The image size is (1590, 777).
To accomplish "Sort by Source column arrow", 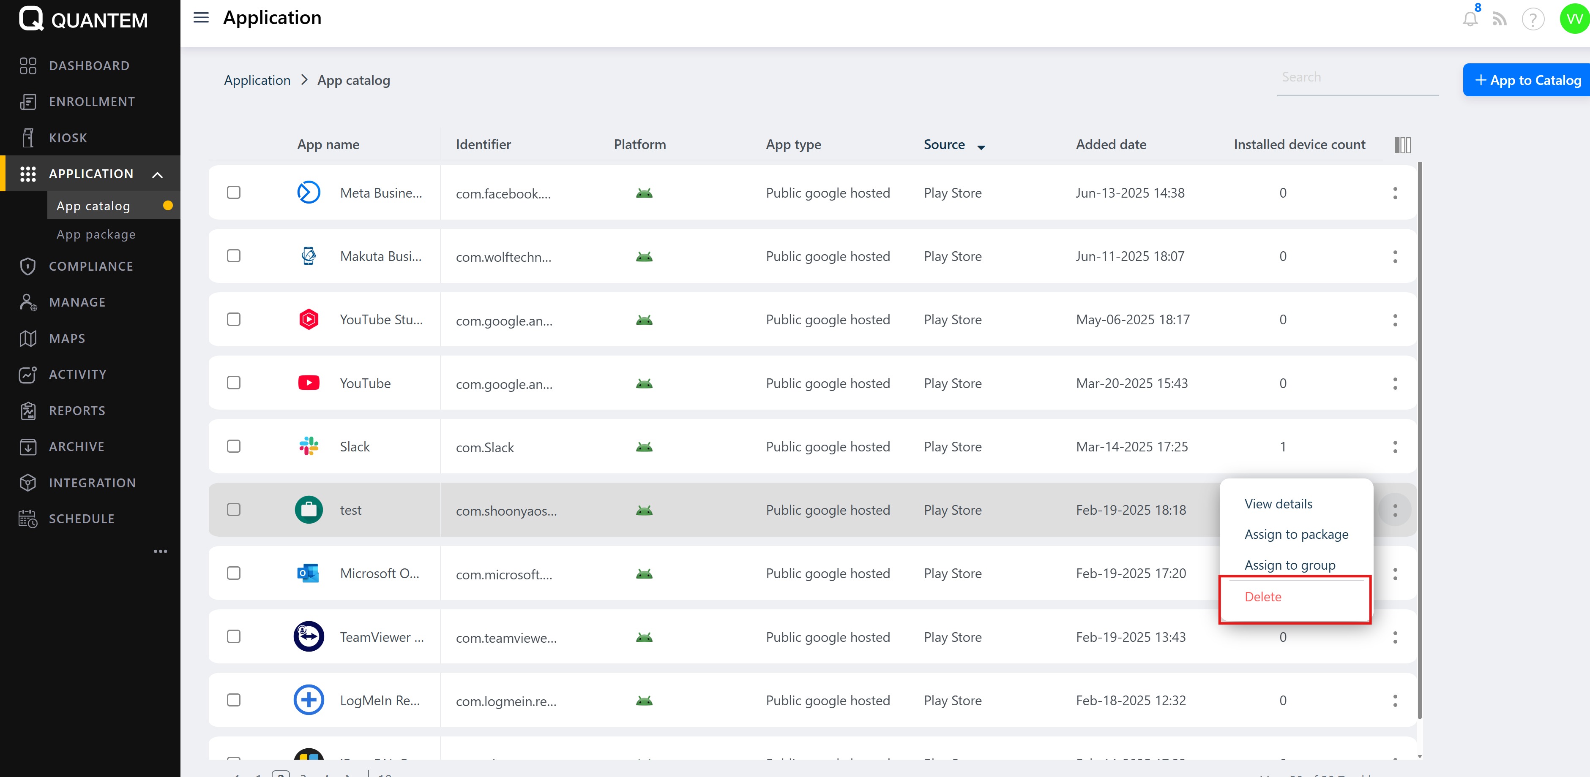I will 981,147.
